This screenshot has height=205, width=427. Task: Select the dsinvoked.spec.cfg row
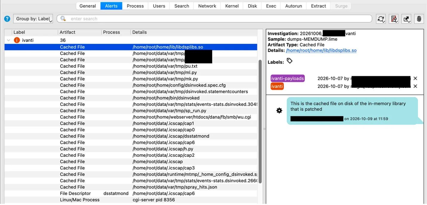click(x=131, y=85)
